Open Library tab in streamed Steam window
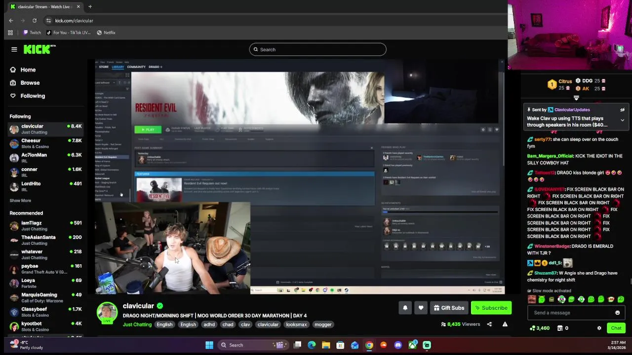This screenshot has width=632, height=355. pyautogui.click(x=118, y=67)
